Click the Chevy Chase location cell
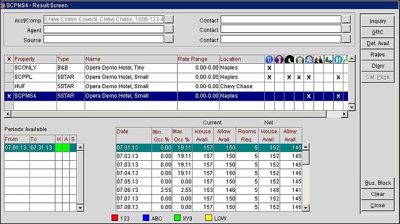Image resolution: width=400 pixels, height=224 pixels. point(241,86)
